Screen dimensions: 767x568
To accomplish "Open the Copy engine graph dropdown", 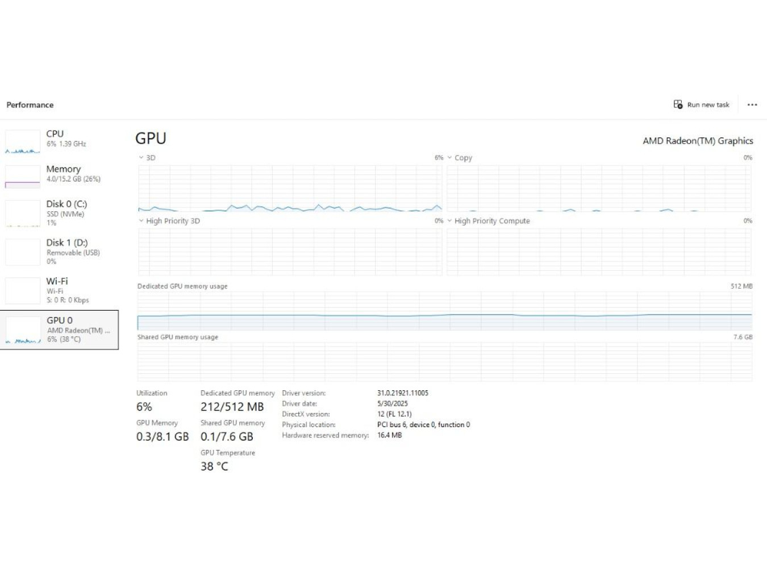I will pyautogui.click(x=449, y=158).
